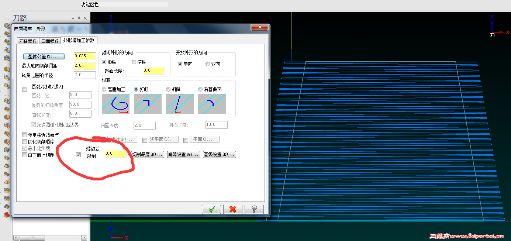Enable the 使用接近起始点 checkbox
The width and height of the screenshot is (511, 241).
tap(24, 135)
